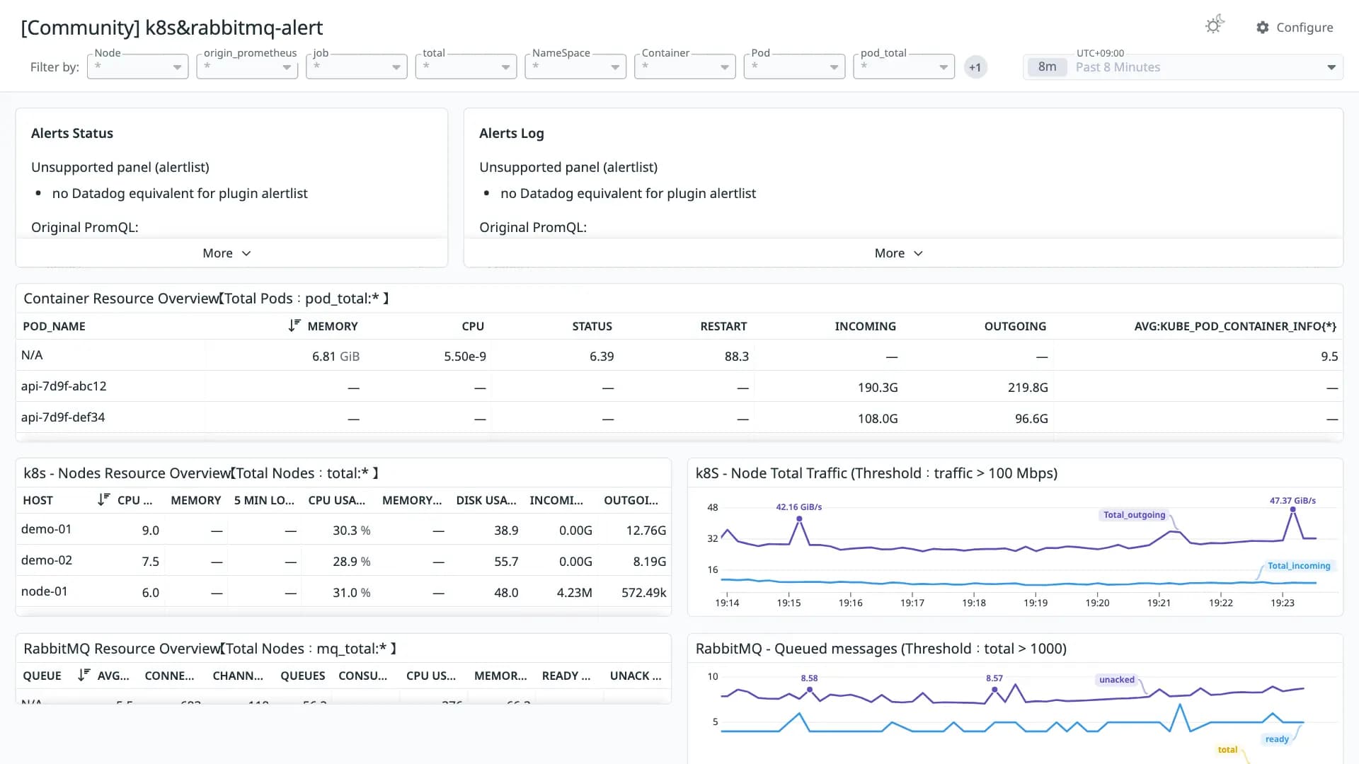The image size is (1359, 764).
Task: Click the 47.37 GiB/s peak marker
Action: pyautogui.click(x=1292, y=509)
